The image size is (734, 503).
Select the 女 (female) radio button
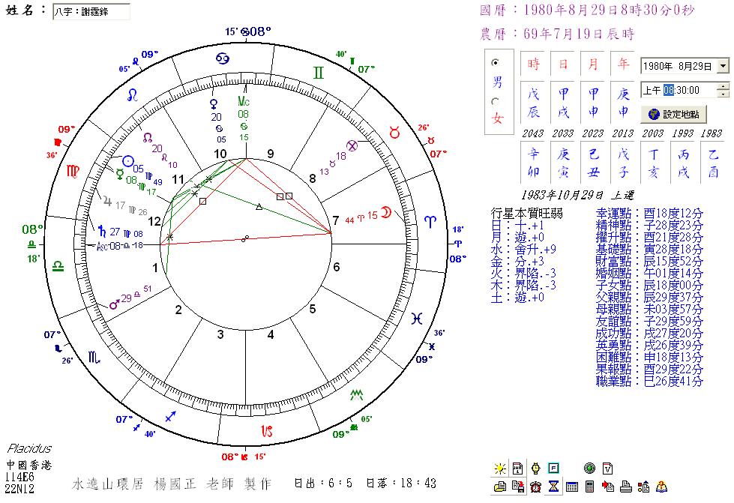pos(495,101)
